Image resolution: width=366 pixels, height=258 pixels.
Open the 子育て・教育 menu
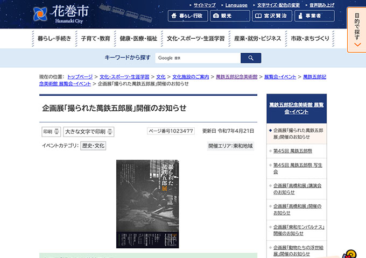pos(95,39)
